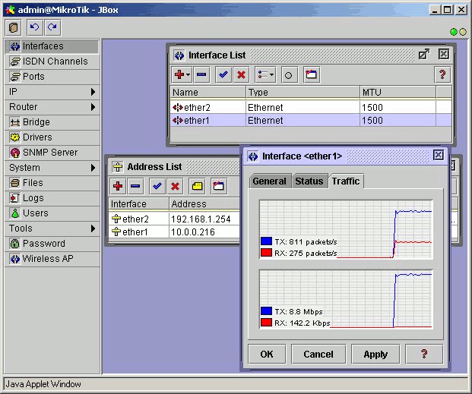Open the Users sidebar entry
This screenshot has height=394, width=472.
52,213
